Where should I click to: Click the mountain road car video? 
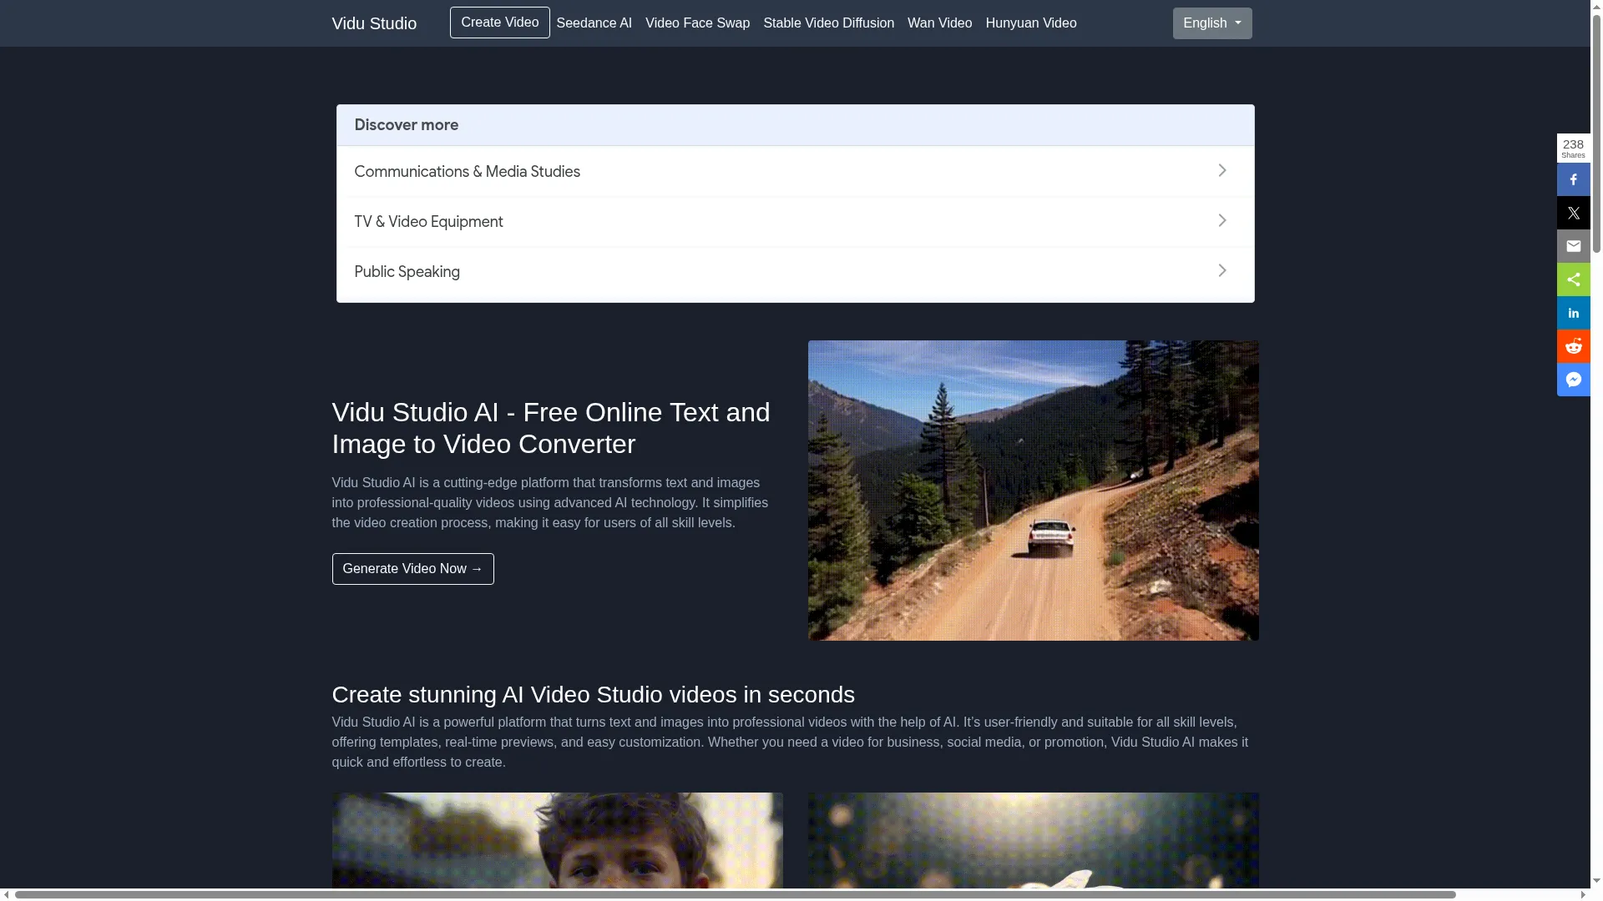point(1033,491)
